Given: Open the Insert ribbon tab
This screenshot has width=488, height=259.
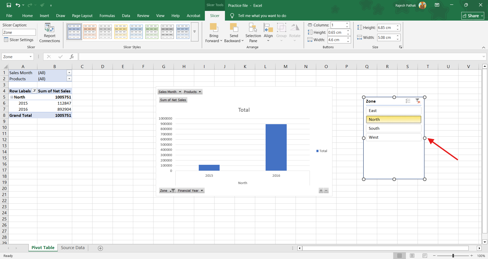Looking at the screenshot, I should [44, 16].
